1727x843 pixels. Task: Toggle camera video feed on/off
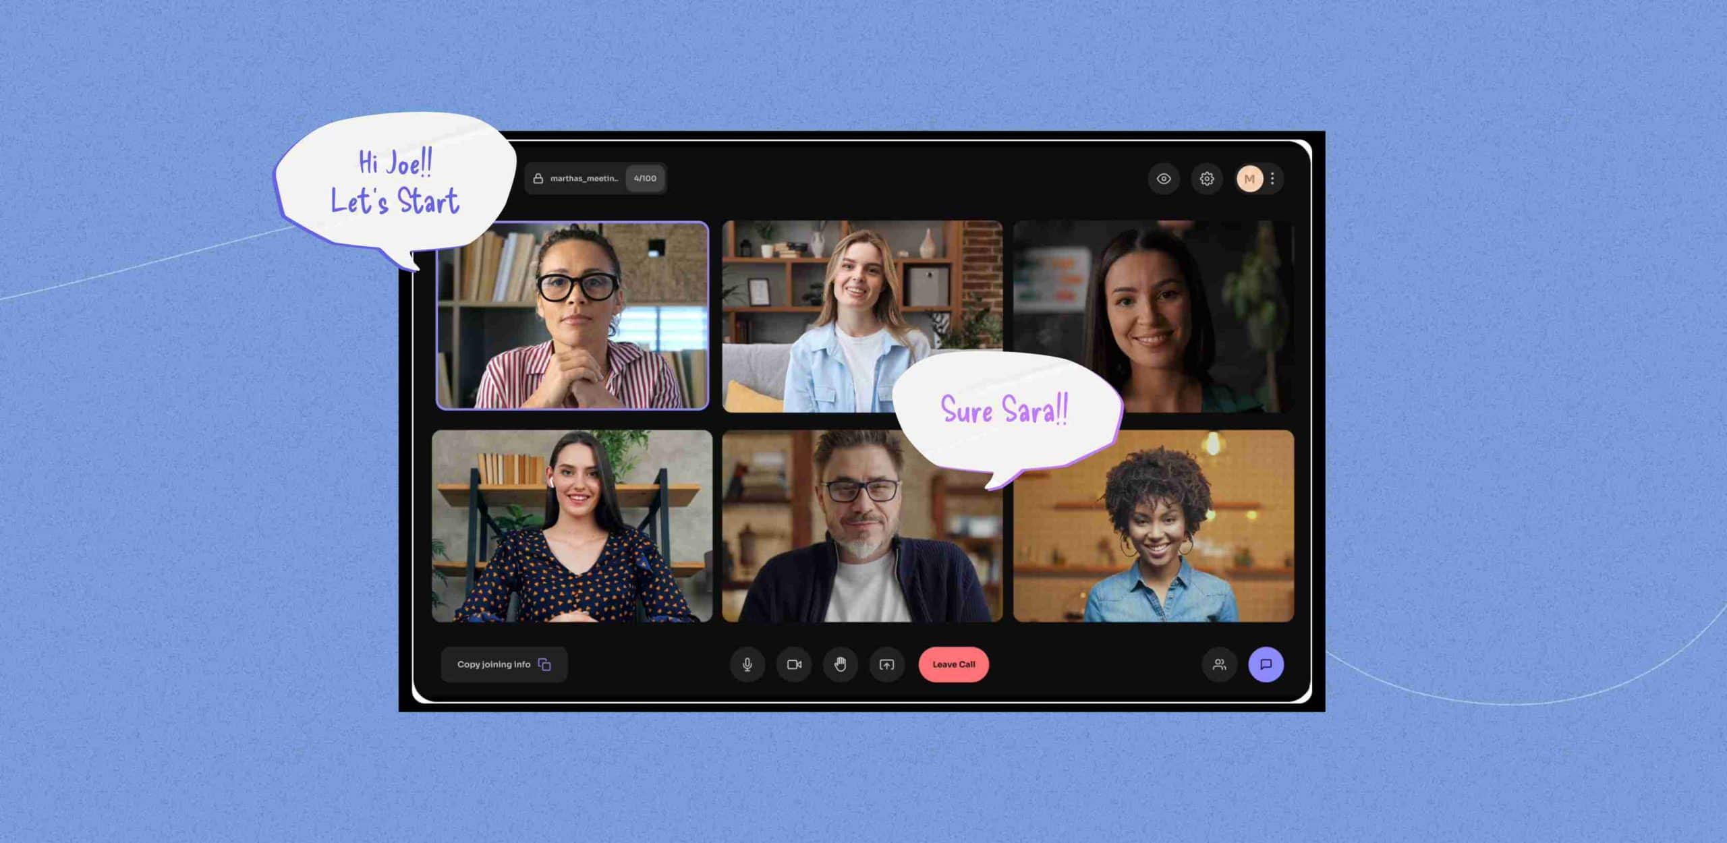tap(794, 664)
